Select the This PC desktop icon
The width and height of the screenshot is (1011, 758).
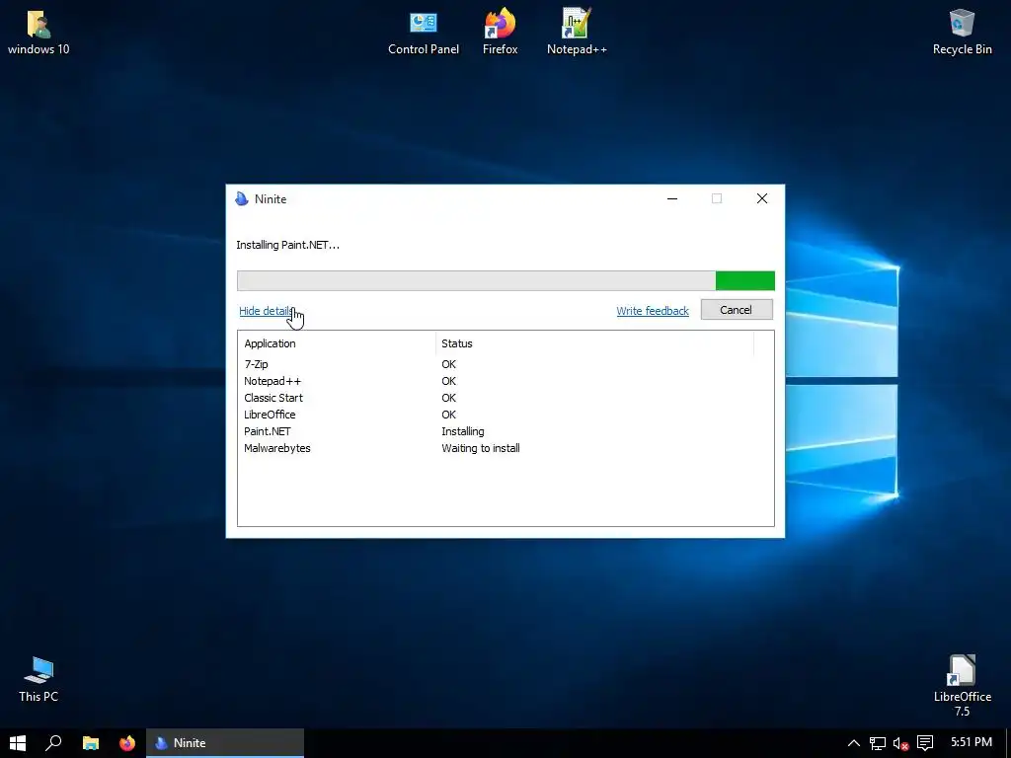coord(39,679)
